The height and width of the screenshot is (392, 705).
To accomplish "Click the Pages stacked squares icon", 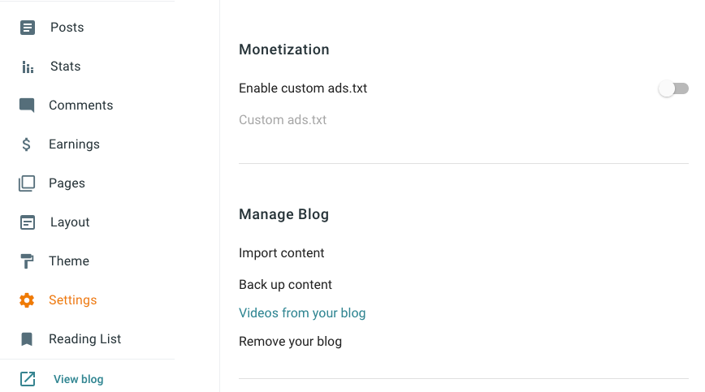I will [x=28, y=183].
